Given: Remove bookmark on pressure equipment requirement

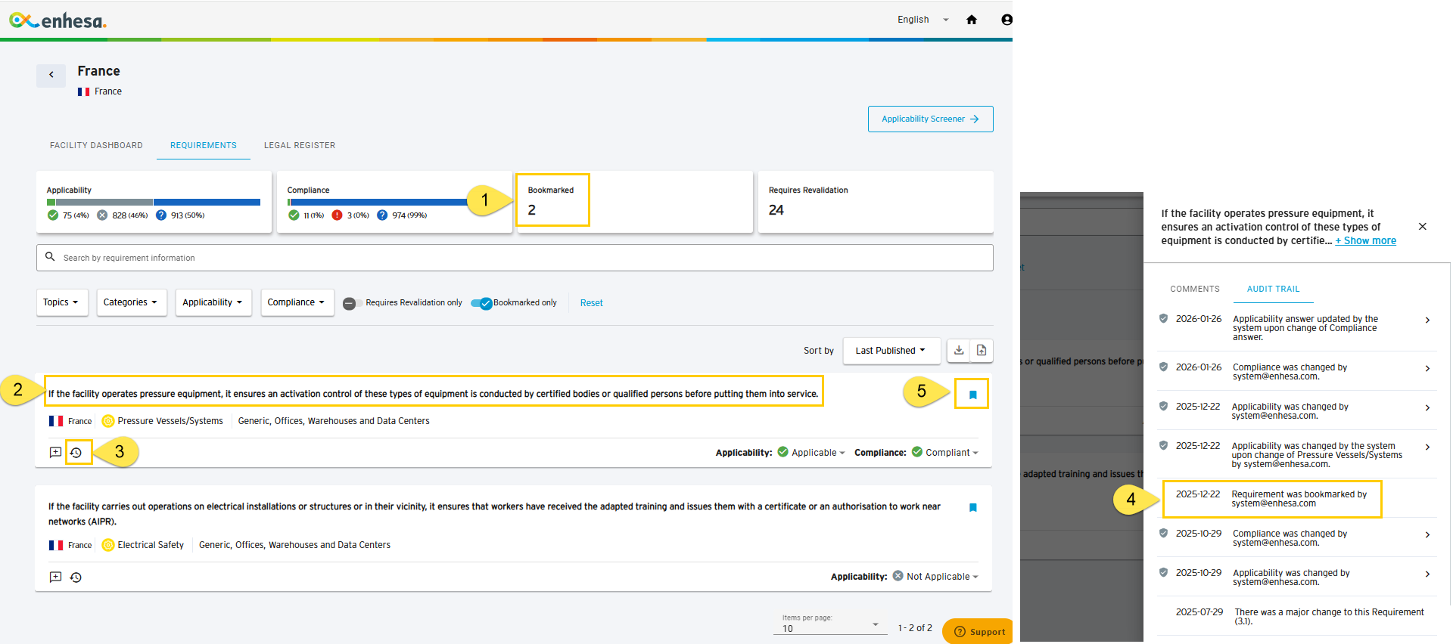Looking at the screenshot, I should [973, 395].
